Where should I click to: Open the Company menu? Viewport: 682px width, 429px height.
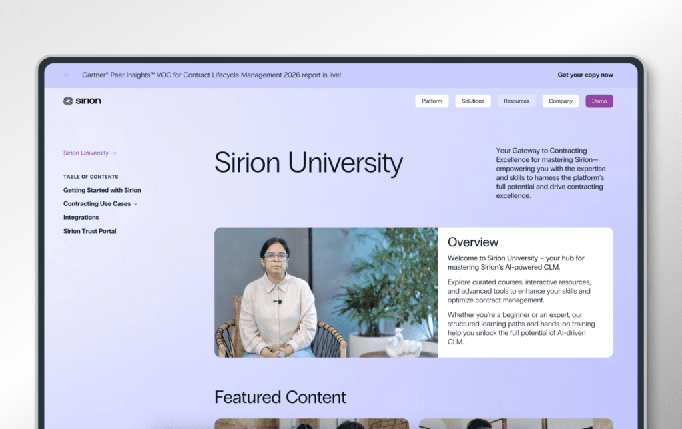click(561, 101)
